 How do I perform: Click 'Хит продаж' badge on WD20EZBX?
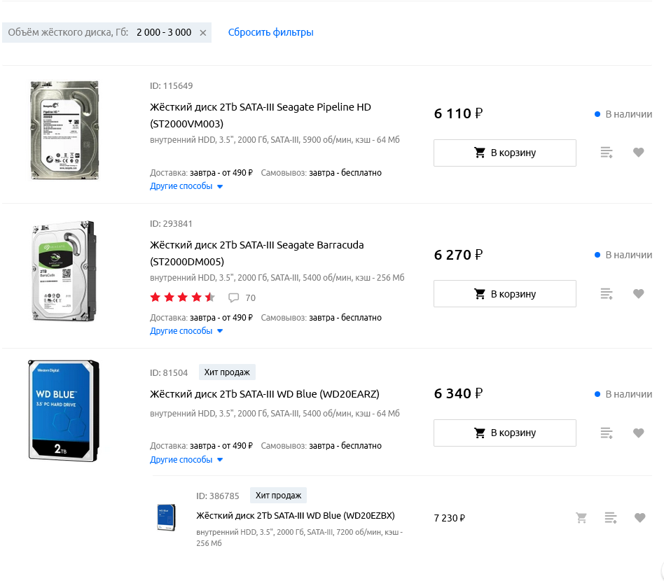[x=278, y=496]
